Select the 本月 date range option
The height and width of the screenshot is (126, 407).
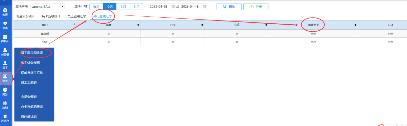pos(123,6)
